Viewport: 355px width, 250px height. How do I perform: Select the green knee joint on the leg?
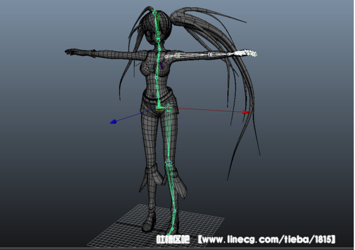click(169, 162)
